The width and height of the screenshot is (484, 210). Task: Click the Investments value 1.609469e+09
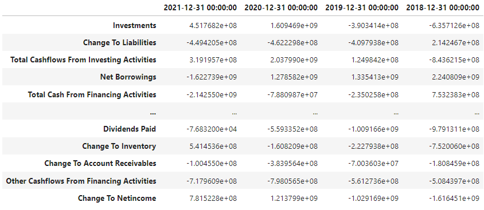pos(294,25)
